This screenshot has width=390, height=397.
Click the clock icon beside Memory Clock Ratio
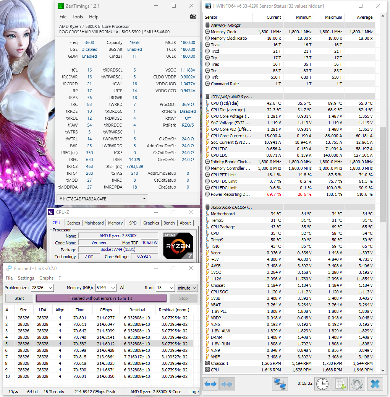click(x=207, y=38)
